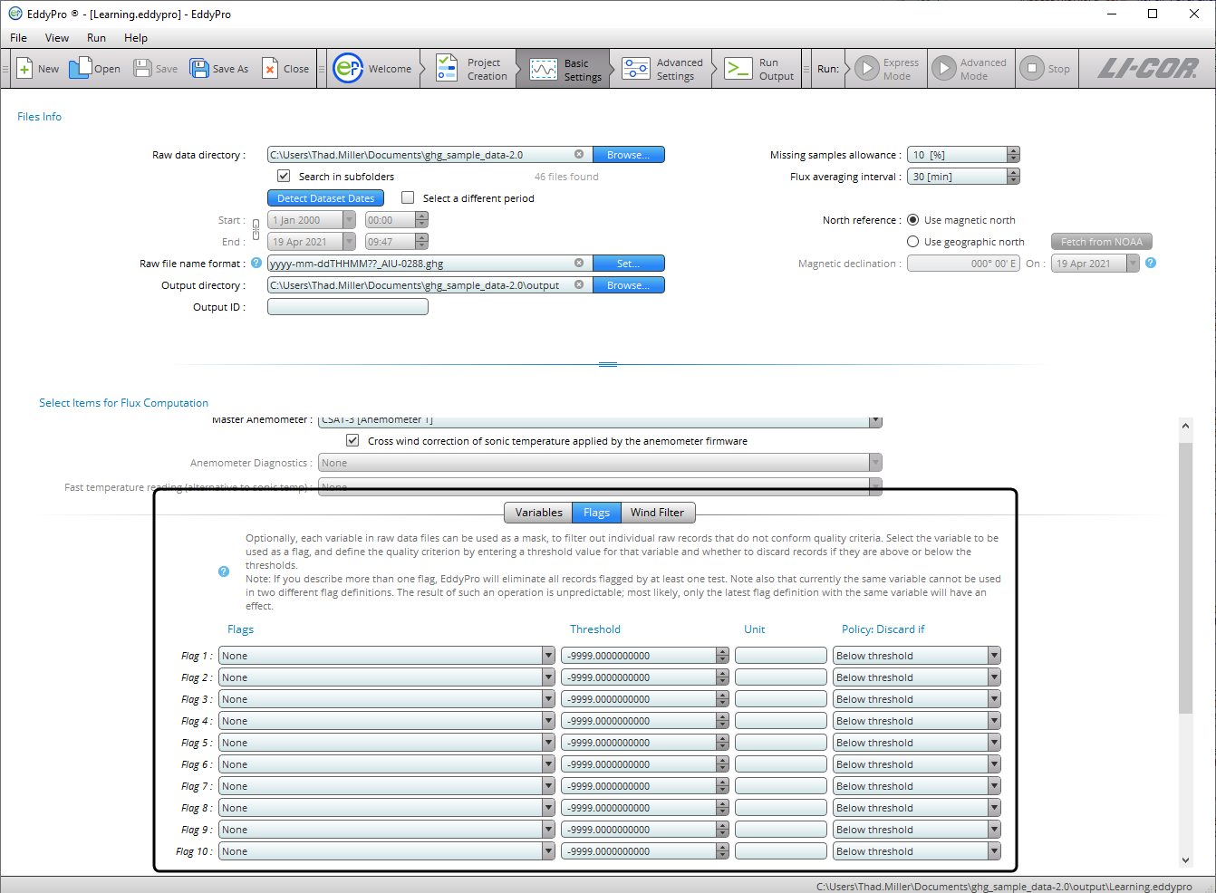Open Flag 9 discard policy dropdown
1216x893 pixels.
pyautogui.click(x=994, y=830)
